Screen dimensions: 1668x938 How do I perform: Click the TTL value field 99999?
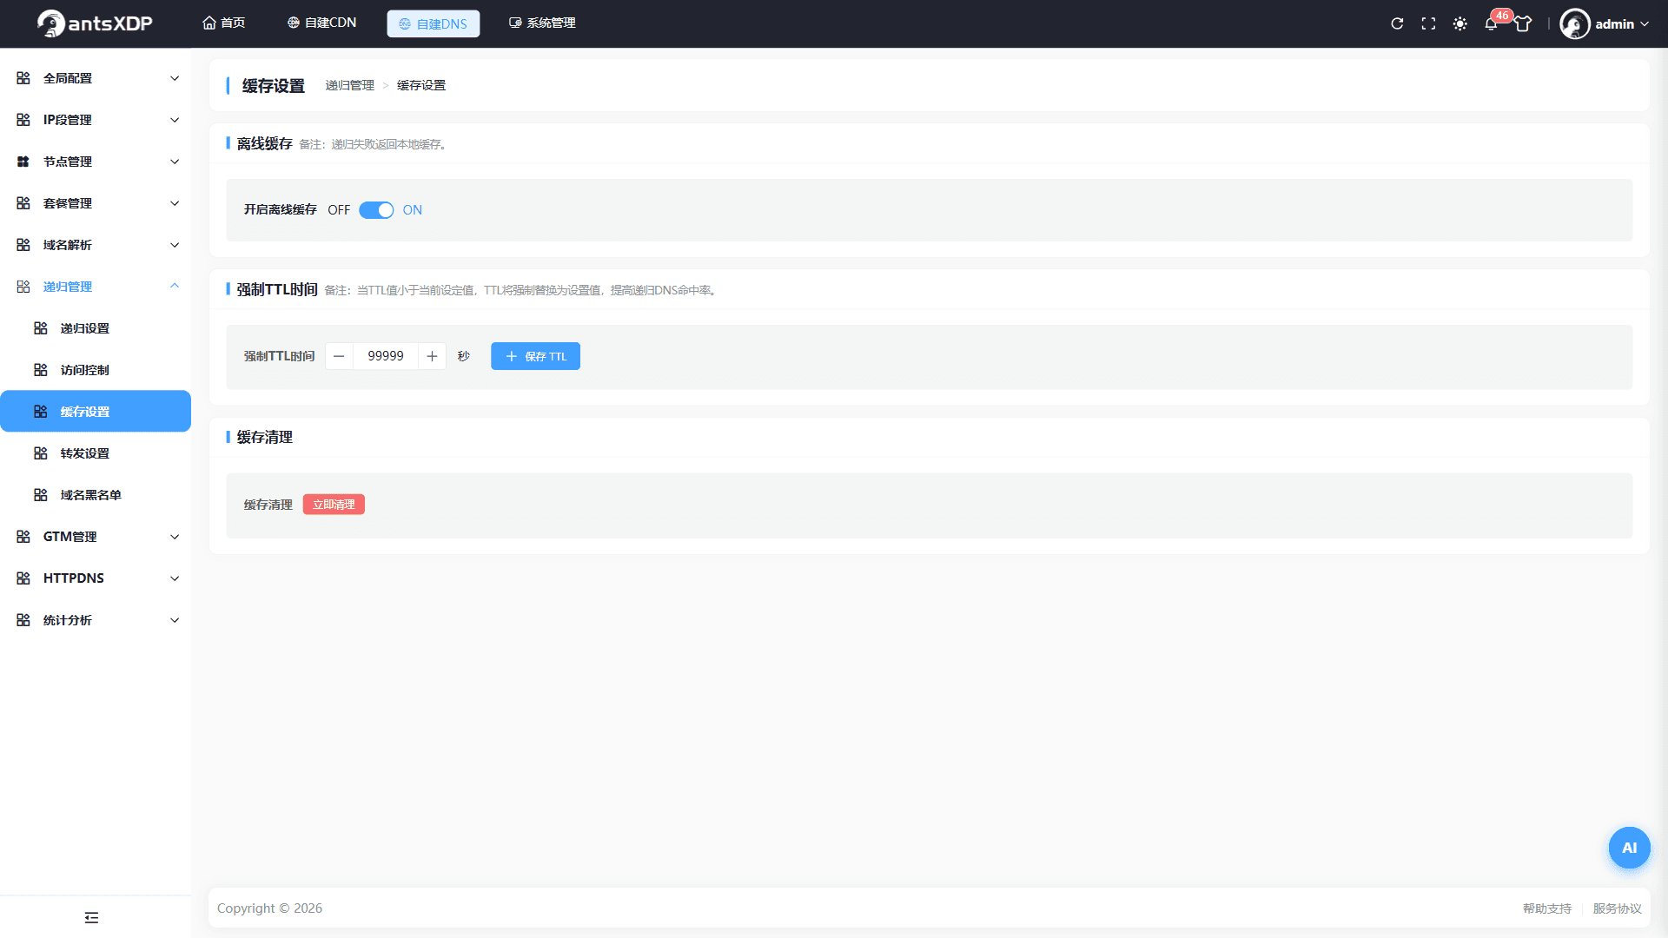click(386, 356)
